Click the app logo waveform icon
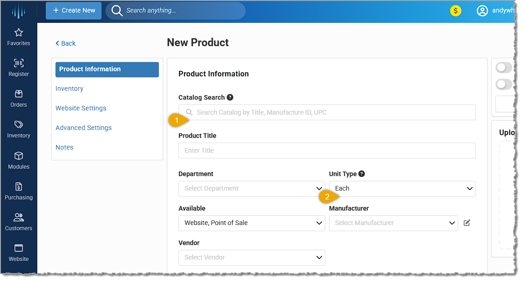The width and height of the screenshot is (522, 281). tap(19, 11)
